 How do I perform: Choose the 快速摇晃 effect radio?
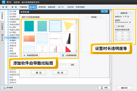coord(8,53)
